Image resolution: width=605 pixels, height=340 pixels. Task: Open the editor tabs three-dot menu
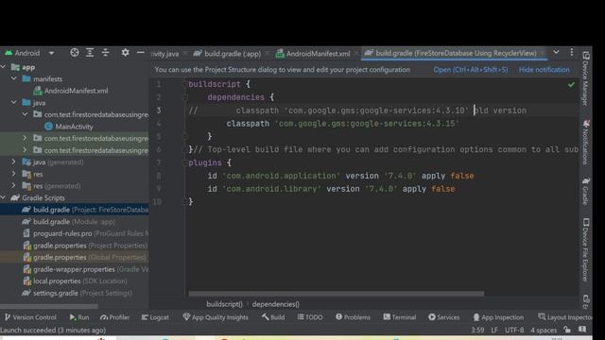tap(571, 52)
